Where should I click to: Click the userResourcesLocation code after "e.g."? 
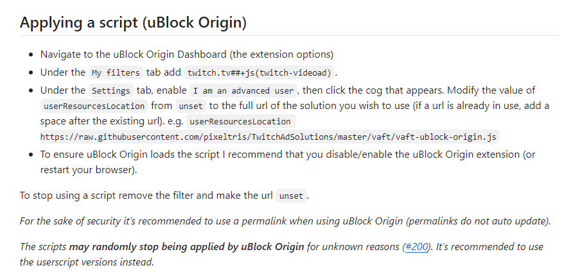click(x=240, y=121)
